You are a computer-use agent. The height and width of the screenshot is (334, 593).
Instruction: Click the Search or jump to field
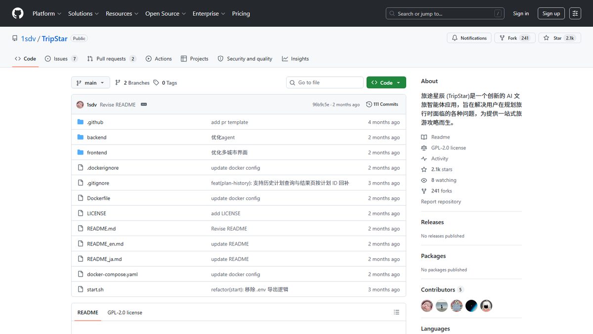(445, 13)
